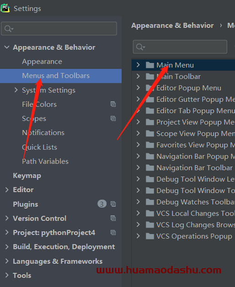Collapse the Appearance & Behavior section
This screenshot has width=235, height=287.
click(x=7, y=47)
